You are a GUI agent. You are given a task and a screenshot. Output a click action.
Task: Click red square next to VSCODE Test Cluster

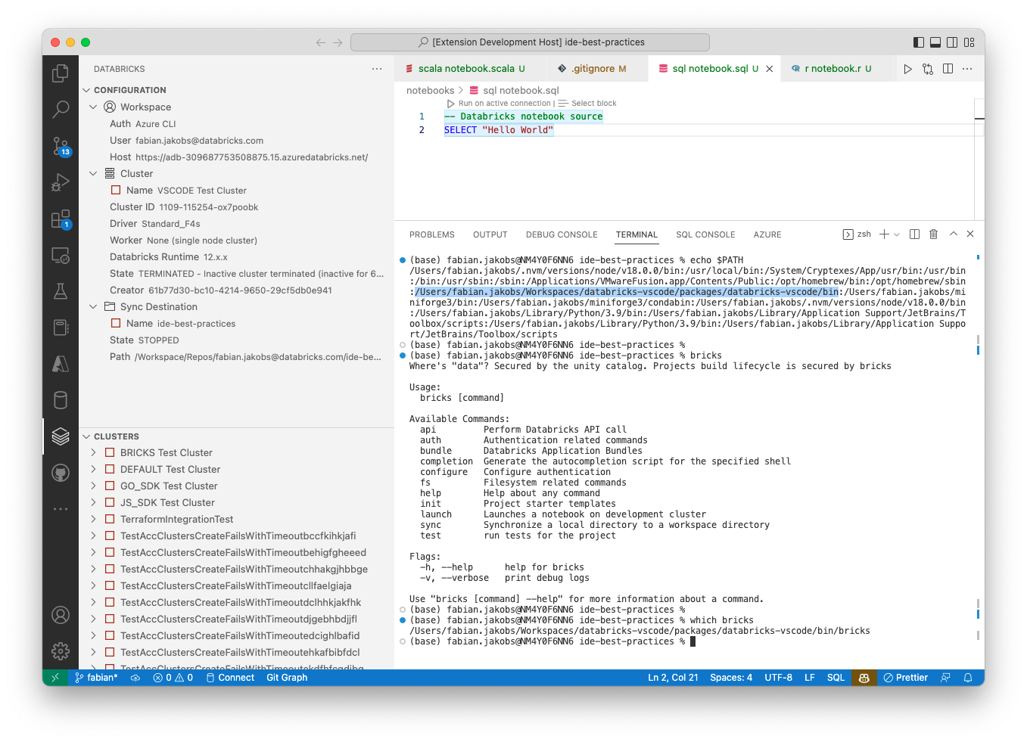pyautogui.click(x=116, y=191)
